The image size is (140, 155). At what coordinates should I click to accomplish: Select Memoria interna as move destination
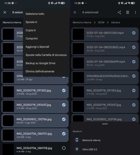(91, 140)
